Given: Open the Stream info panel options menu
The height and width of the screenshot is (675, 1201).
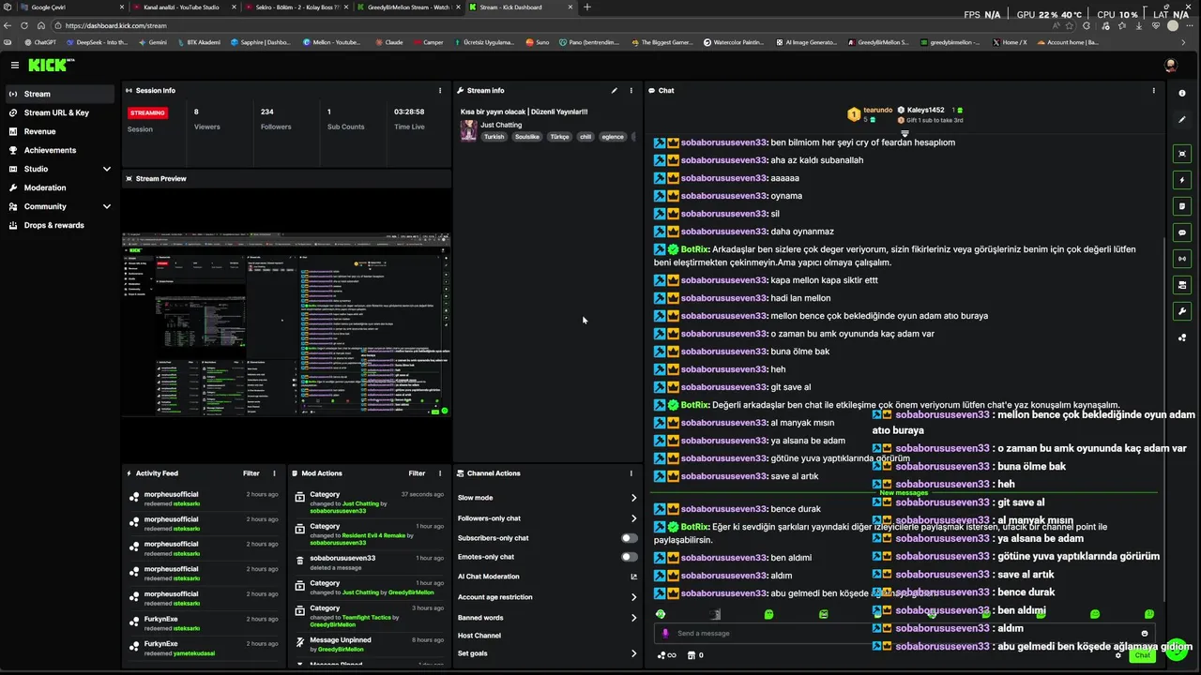Looking at the screenshot, I should coord(631,91).
